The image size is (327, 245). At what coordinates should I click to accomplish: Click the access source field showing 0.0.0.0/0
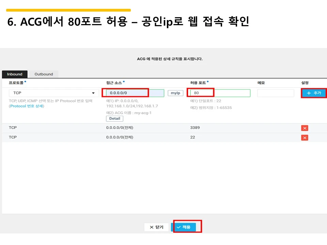(126, 93)
